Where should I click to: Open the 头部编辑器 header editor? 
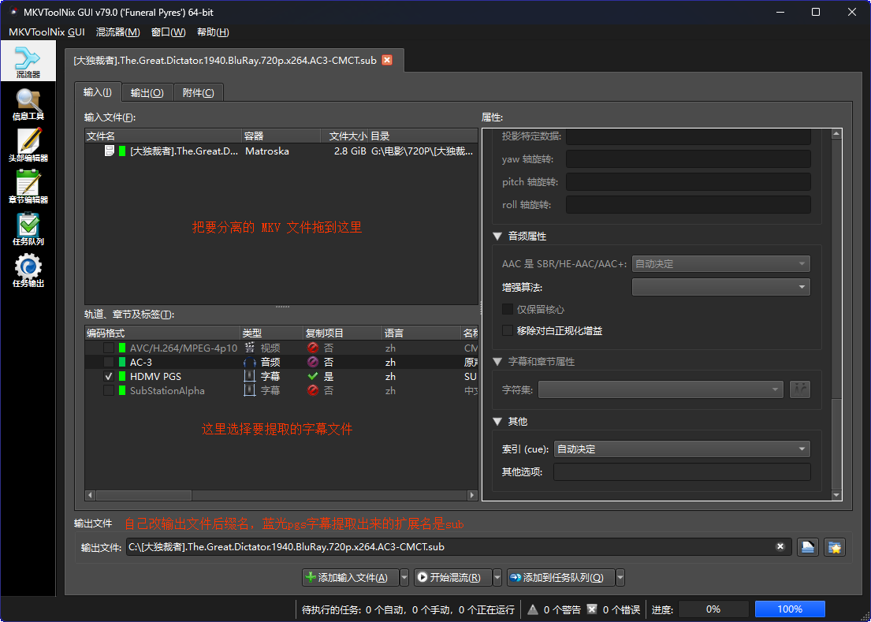coord(28,145)
